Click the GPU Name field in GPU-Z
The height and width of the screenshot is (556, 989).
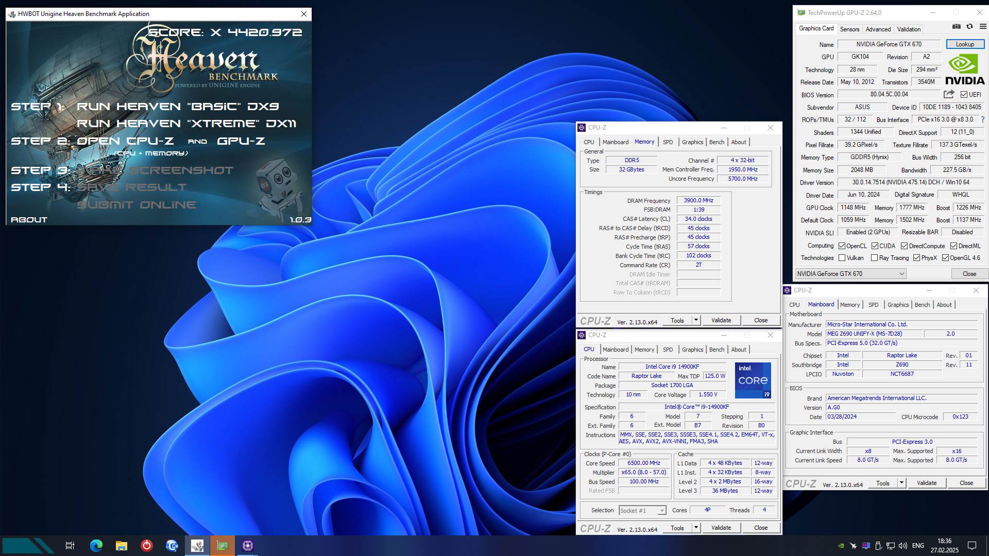click(x=889, y=44)
